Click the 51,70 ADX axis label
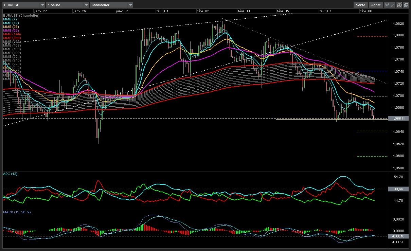This screenshot has width=411, height=251. pos(398,177)
